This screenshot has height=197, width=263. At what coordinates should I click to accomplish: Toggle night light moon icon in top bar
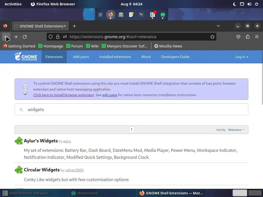click(x=235, y=4)
